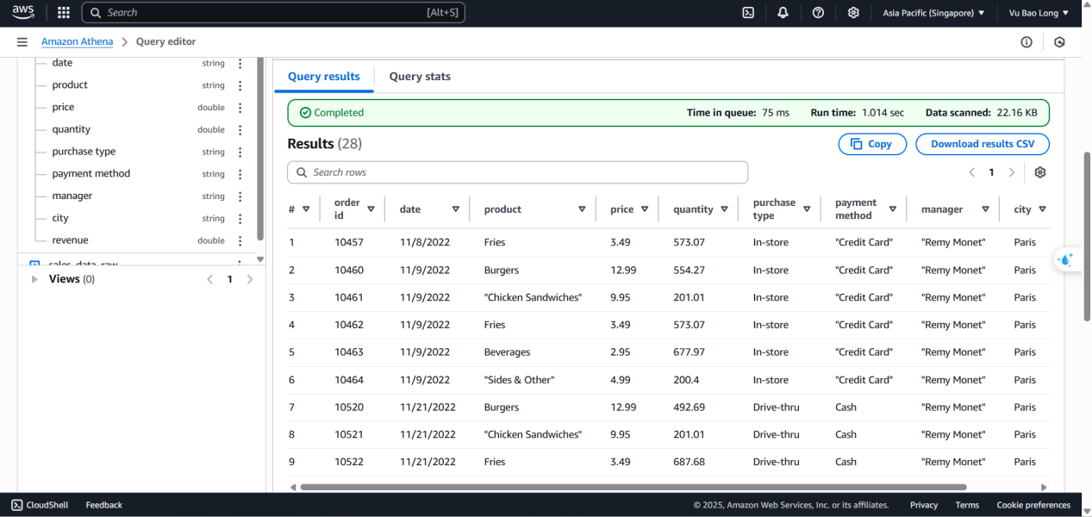Image resolution: width=1092 pixels, height=517 pixels.
Task: Open Cookie preferences in footer
Action: [1033, 505]
